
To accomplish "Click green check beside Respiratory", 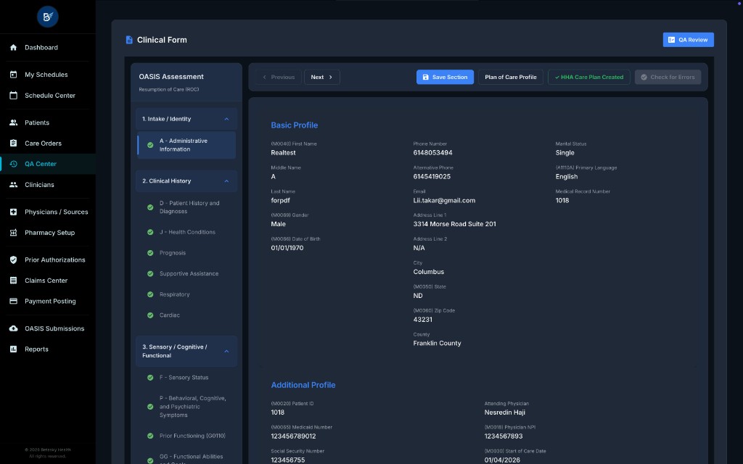I will (x=150, y=294).
